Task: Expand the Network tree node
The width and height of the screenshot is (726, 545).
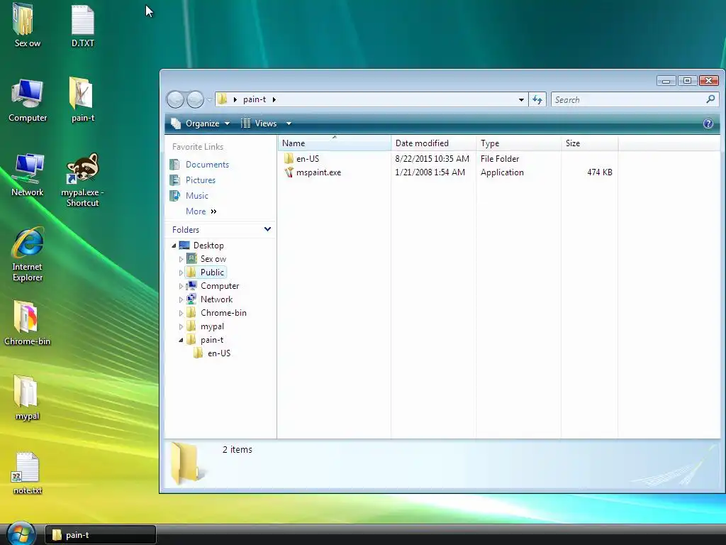Action: (181, 299)
